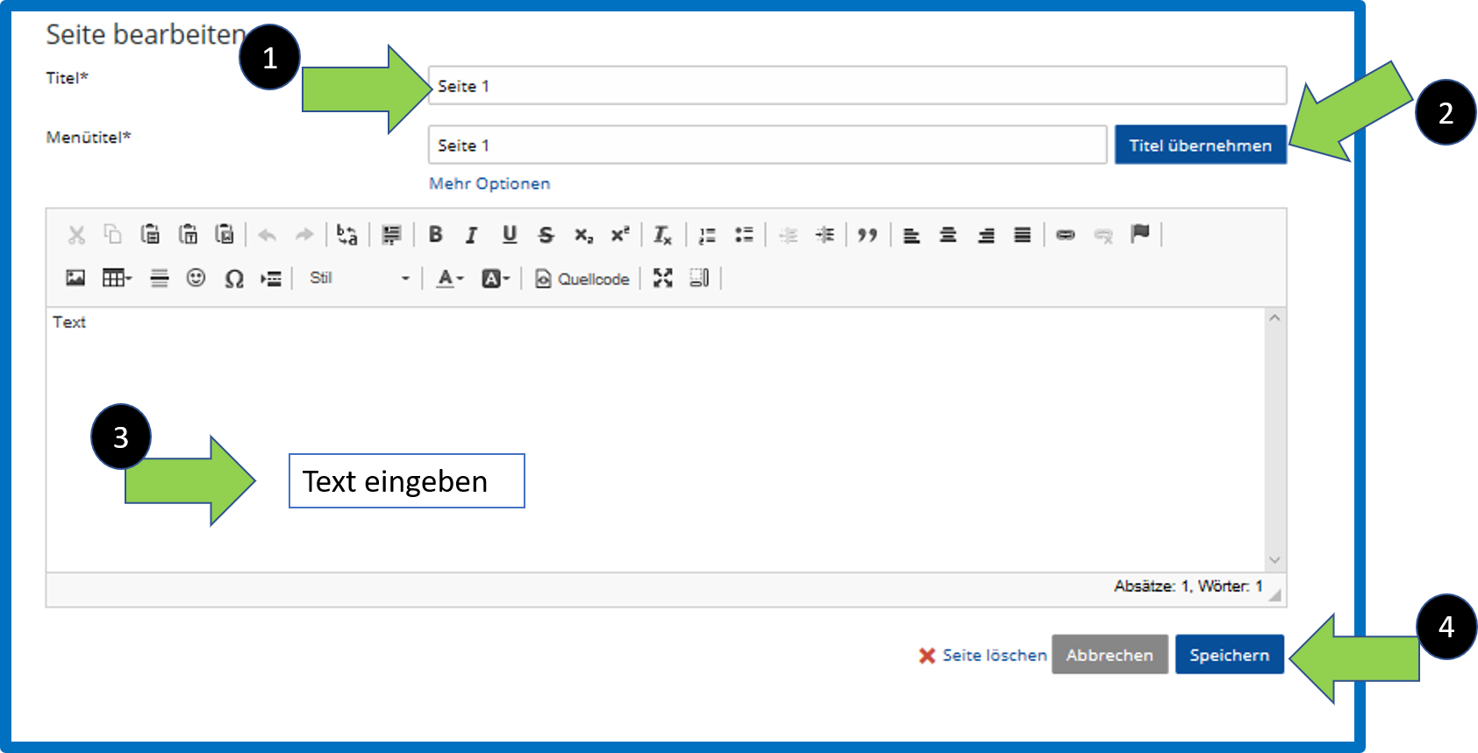Save the page with Speichern

point(1230,654)
